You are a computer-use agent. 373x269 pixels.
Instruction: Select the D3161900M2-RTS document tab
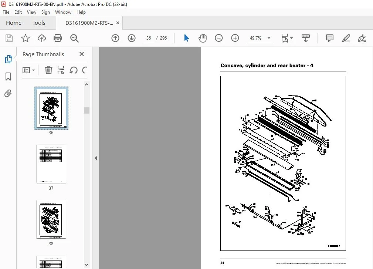[x=89, y=23]
